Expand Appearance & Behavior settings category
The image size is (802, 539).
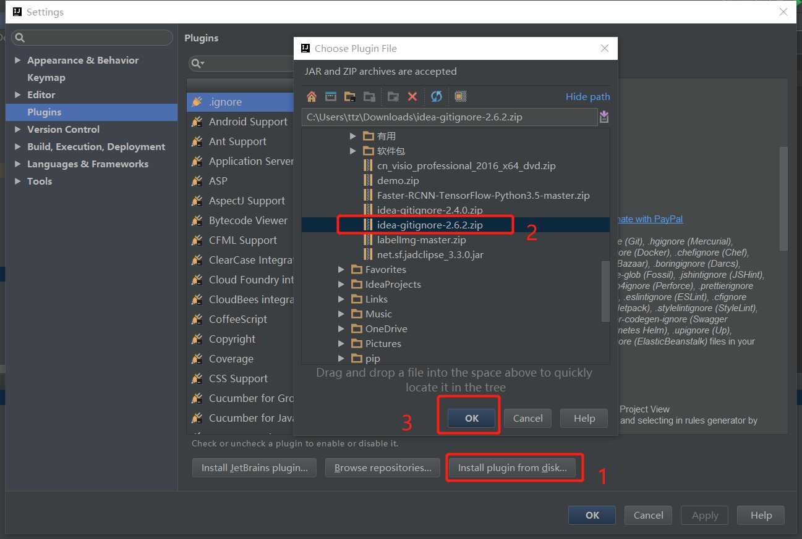(x=17, y=60)
